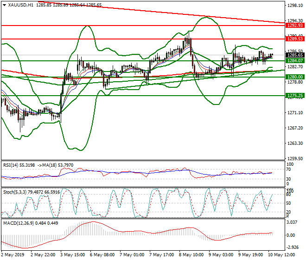The image size is (306, 260).
Task: Select the 1292.93 red price label
Action: pyautogui.click(x=295, y=26)
